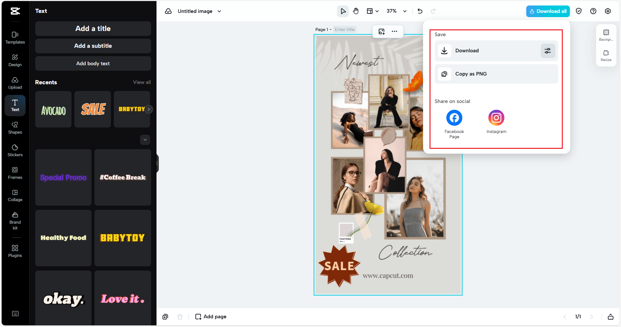Select the large BABYTOY text style
This screenshot has width=621, height=327.
[123, 238]
